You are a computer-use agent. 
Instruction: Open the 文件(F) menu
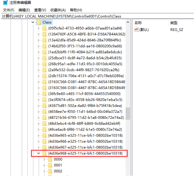[9, 10]
